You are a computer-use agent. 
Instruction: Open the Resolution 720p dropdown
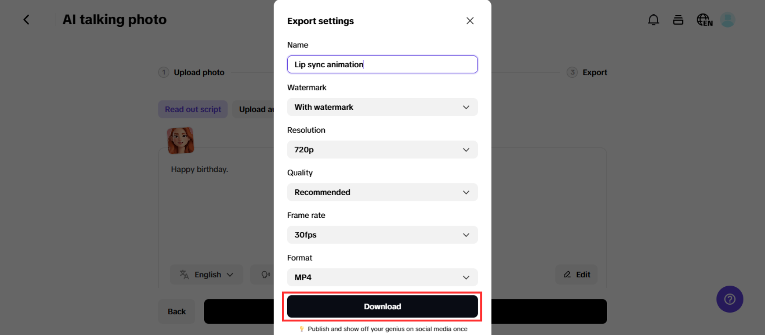[x=382, y=150]
